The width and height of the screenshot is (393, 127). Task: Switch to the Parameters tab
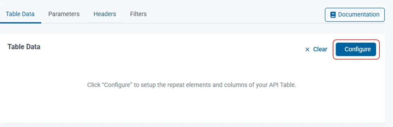64,14
